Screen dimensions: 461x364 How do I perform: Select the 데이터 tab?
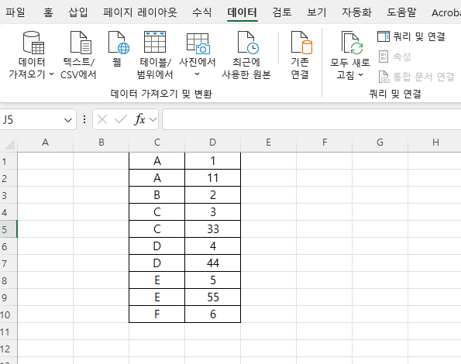[243, 12]
